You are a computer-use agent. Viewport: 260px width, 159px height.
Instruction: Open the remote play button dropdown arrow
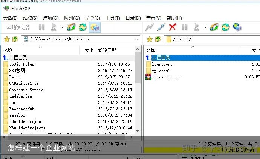[205, 27]
